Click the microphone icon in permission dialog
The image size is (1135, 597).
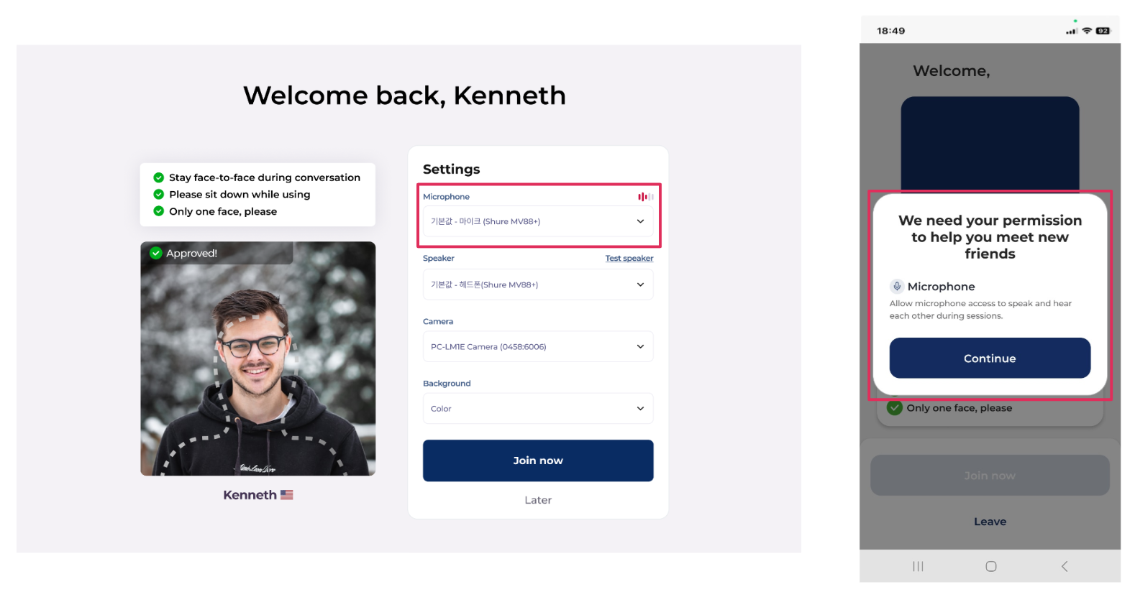point(897,286)
